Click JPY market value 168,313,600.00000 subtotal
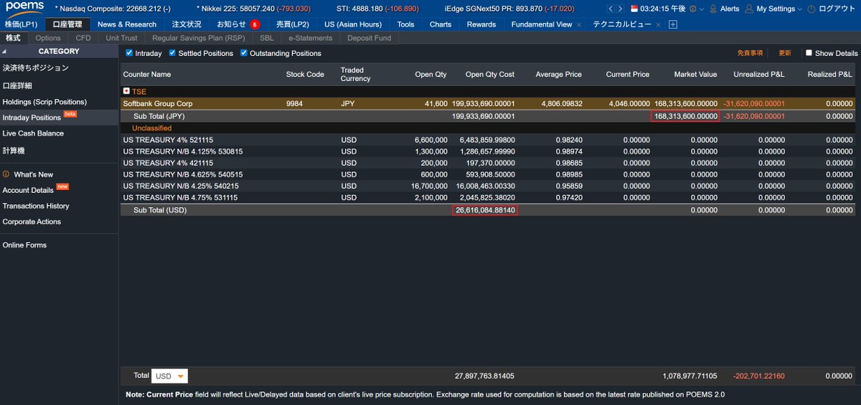The height and width of the screenshot is (405, 861). coord(685,116)
